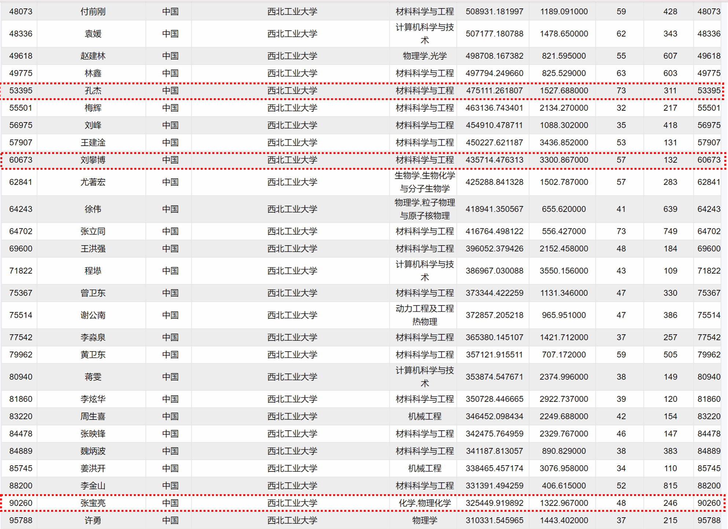Viewport: 728px width, 529px height.
Task: Click the name 李炫华
Action: [93, 399]
